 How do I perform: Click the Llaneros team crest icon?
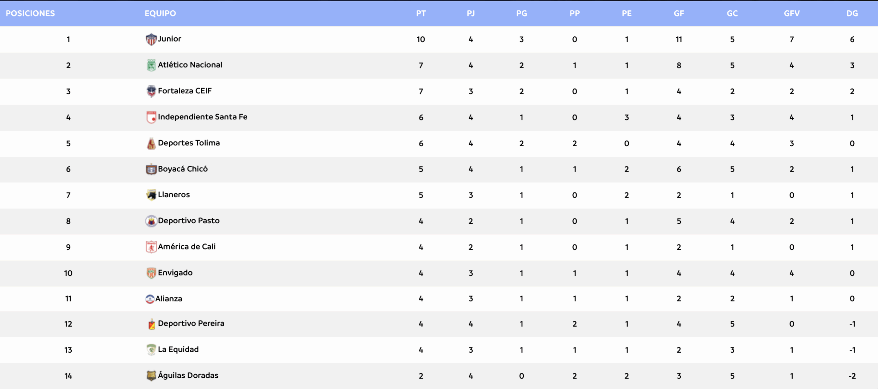pos(151,195)
